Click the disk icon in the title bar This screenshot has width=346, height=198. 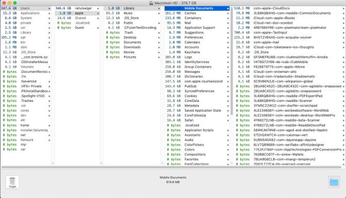click(x=151, y=3)
